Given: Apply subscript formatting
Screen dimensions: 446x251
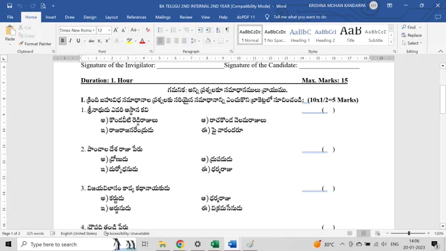Looking at the screenshot, I should [x=100, y=41].
